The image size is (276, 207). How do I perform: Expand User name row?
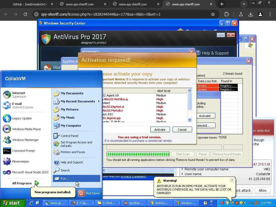[182, 174]
